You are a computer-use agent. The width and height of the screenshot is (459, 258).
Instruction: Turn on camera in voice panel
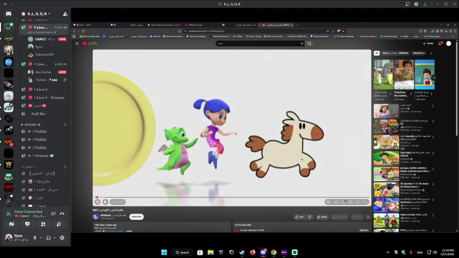coord(11,224)
